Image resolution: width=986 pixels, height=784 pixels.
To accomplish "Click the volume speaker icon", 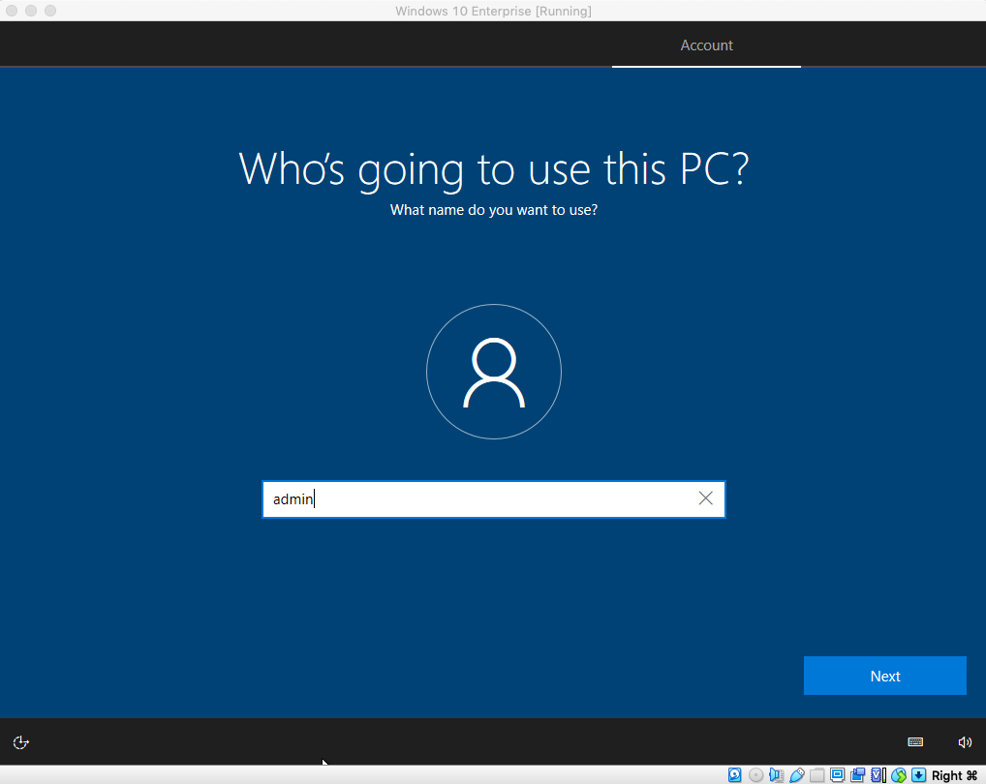I will click(x=965, y=742).
